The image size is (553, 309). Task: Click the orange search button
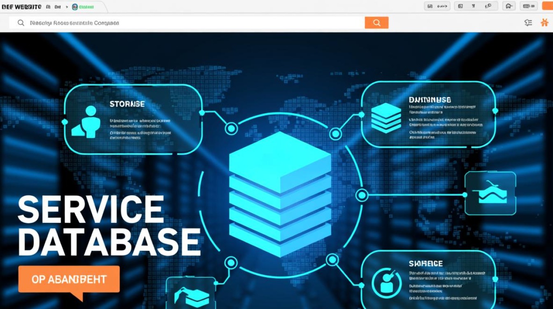click(376, 23)
